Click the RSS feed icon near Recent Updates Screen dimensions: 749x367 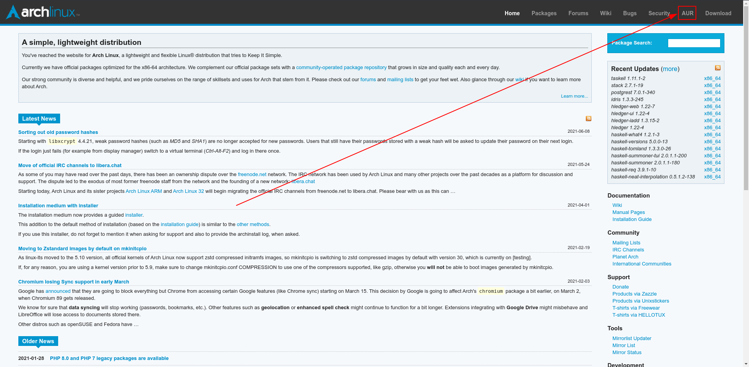(718, 68)
